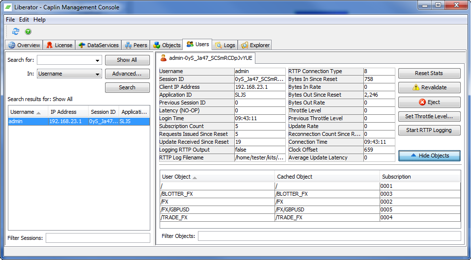This screenshot has width=471, height=260.
Task: Click Start RTTP Logging button
Action: [x=429, y=130]
